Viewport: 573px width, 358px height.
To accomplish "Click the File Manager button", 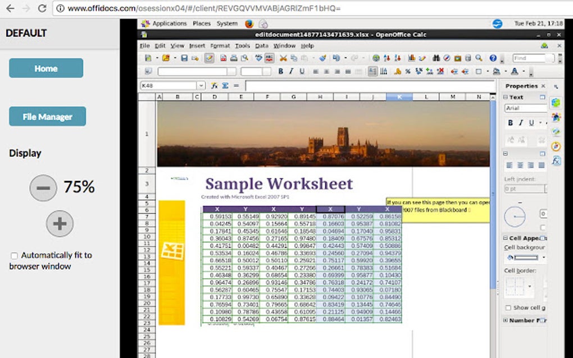I will tap(47, 116).
